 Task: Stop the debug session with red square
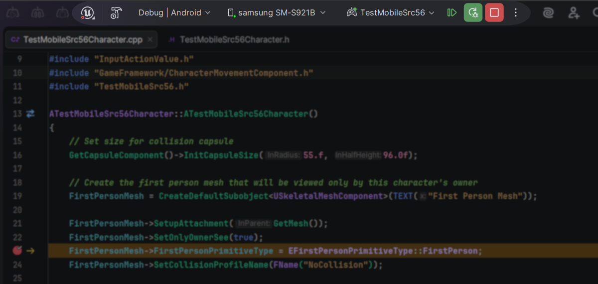pos(494,12)
